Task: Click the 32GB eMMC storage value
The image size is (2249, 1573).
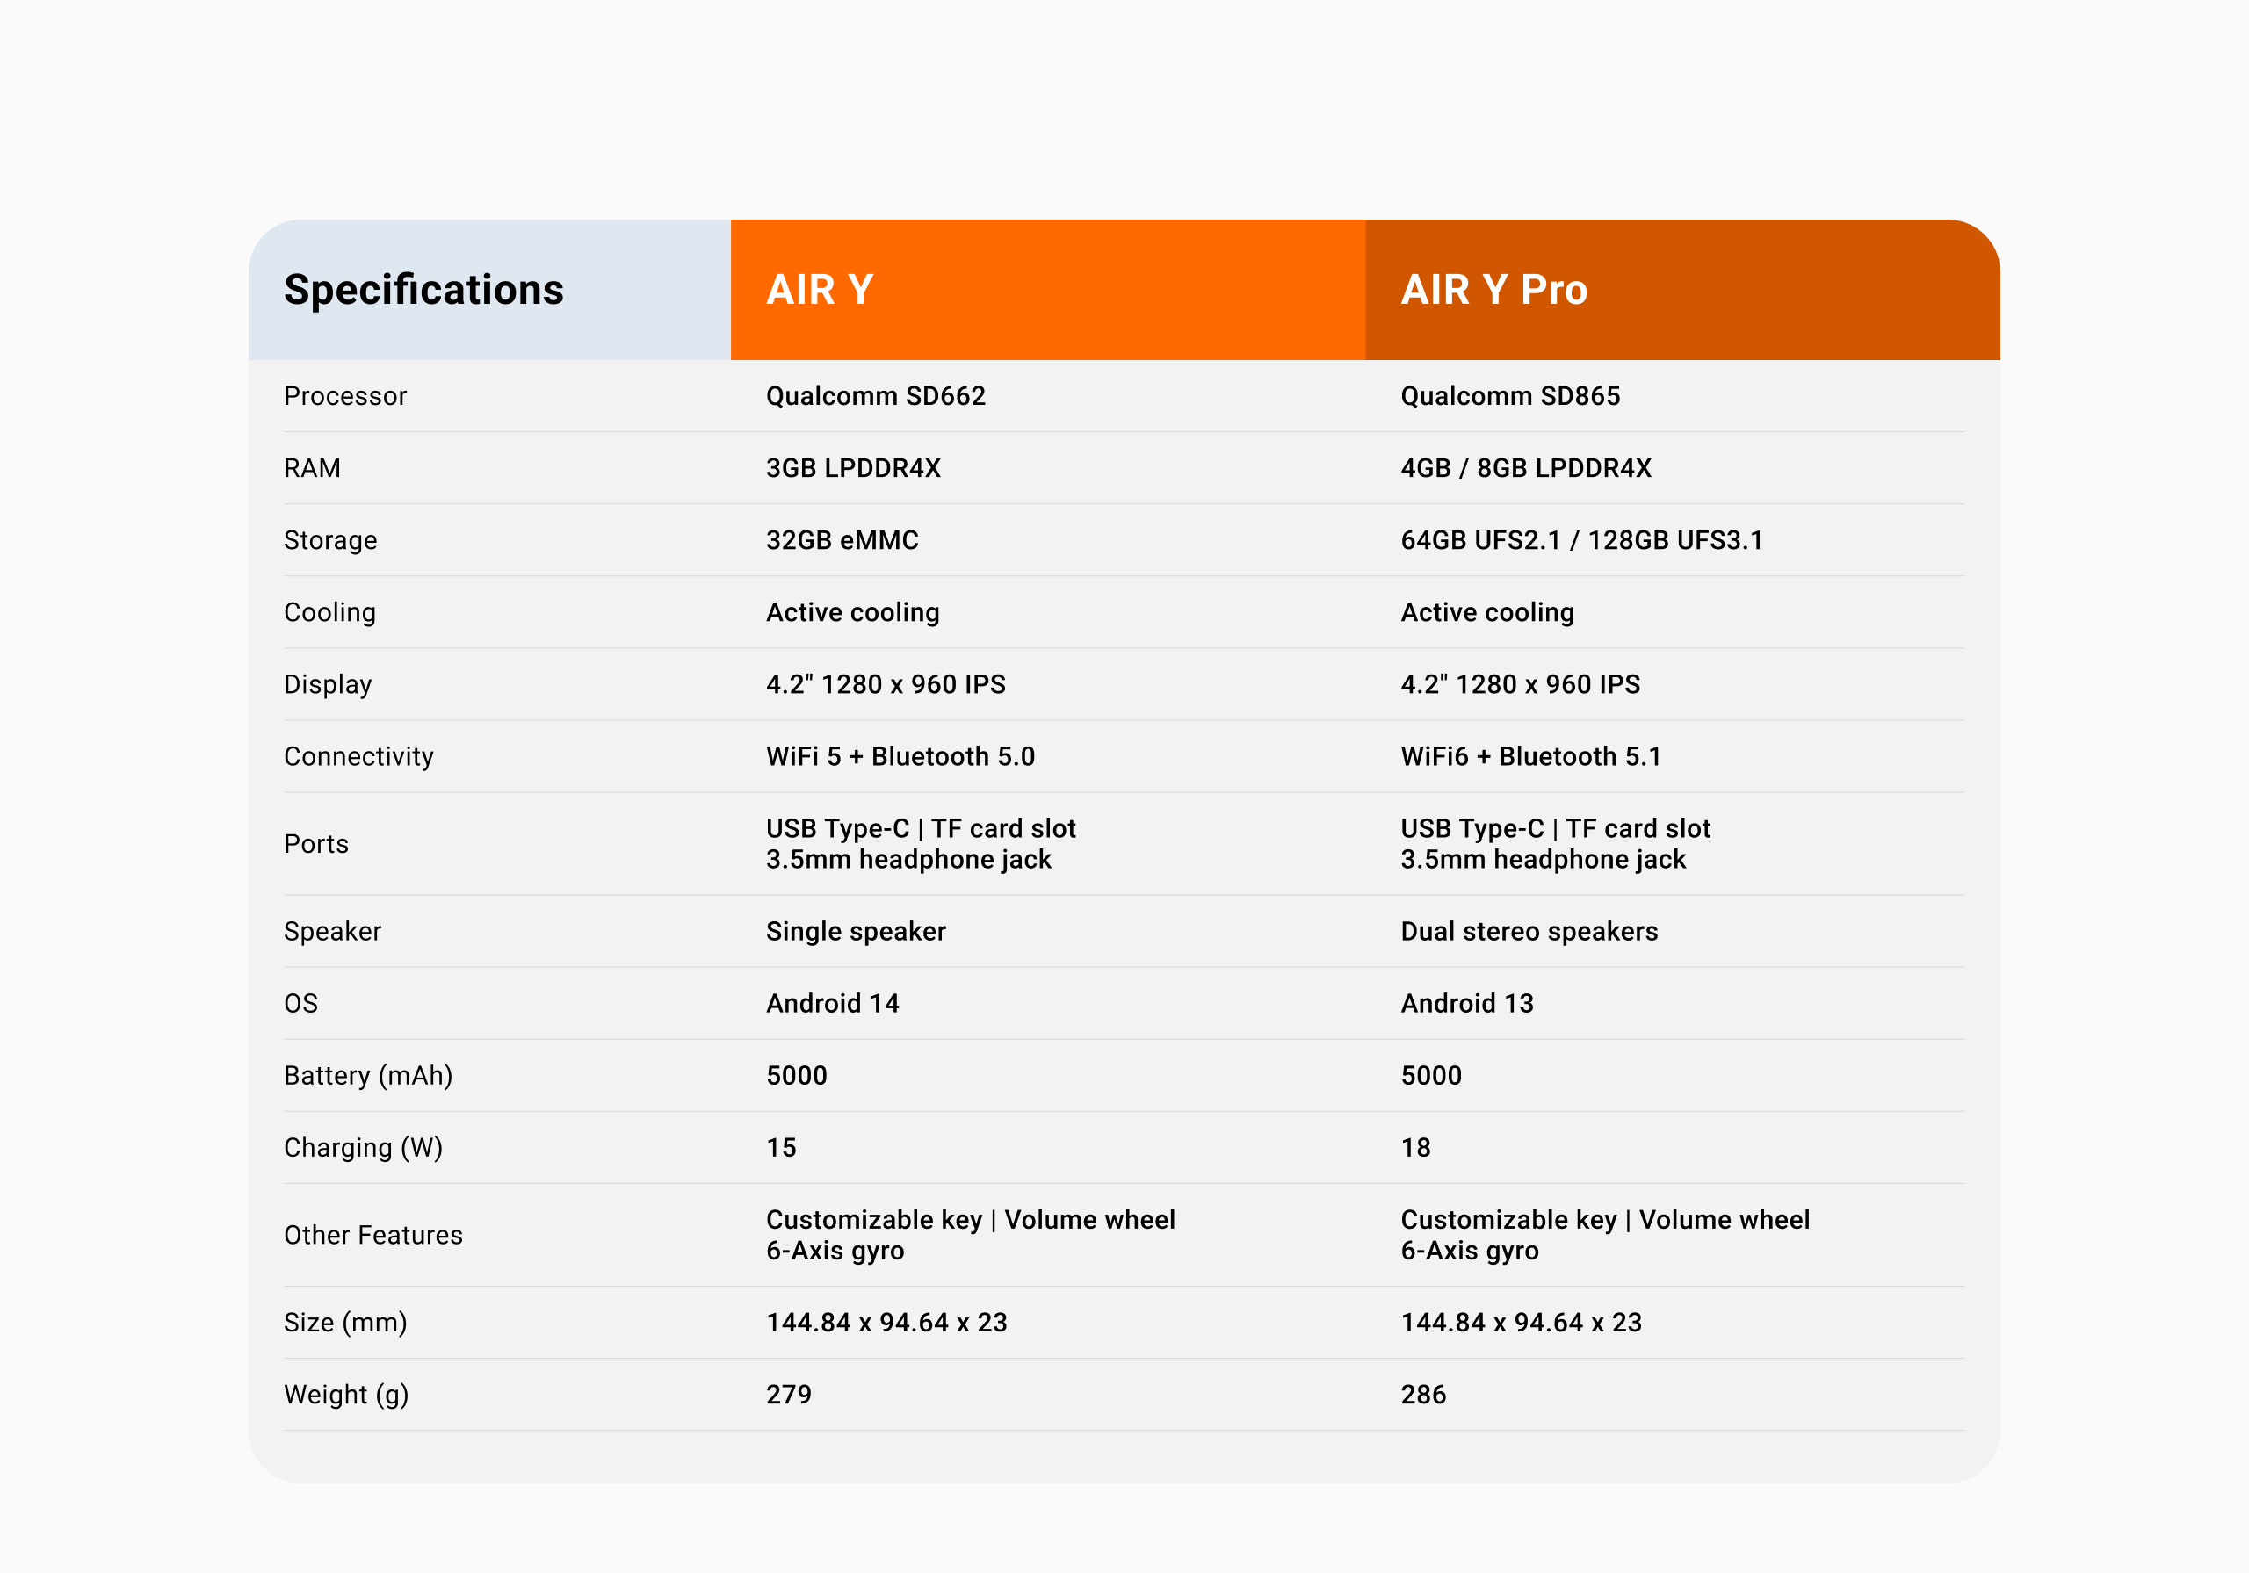Action: tap(842, 541)
